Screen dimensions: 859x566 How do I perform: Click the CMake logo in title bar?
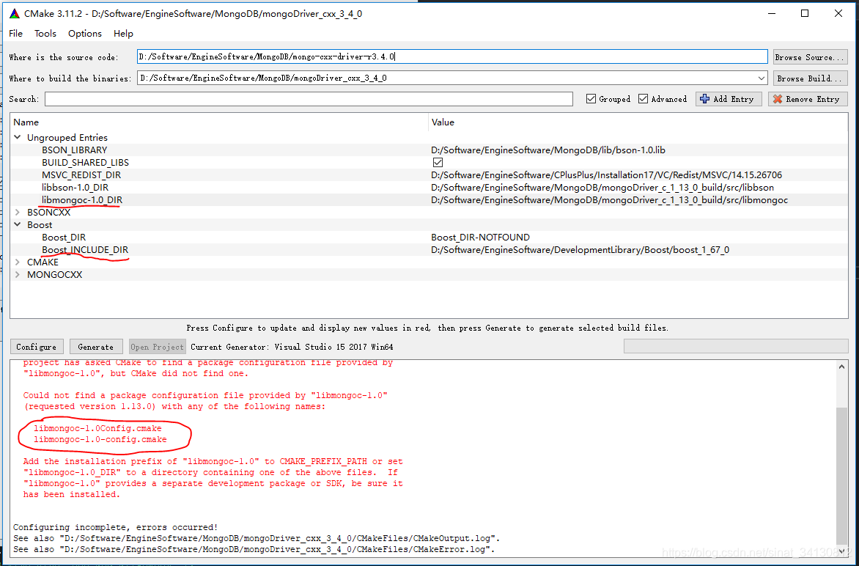(x=15, y=14)
